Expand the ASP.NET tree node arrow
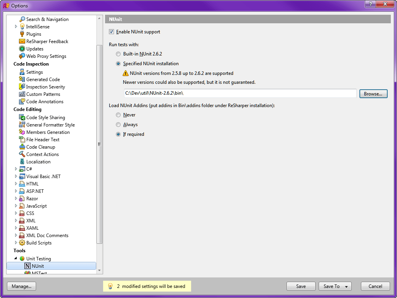 coord(16,191)
